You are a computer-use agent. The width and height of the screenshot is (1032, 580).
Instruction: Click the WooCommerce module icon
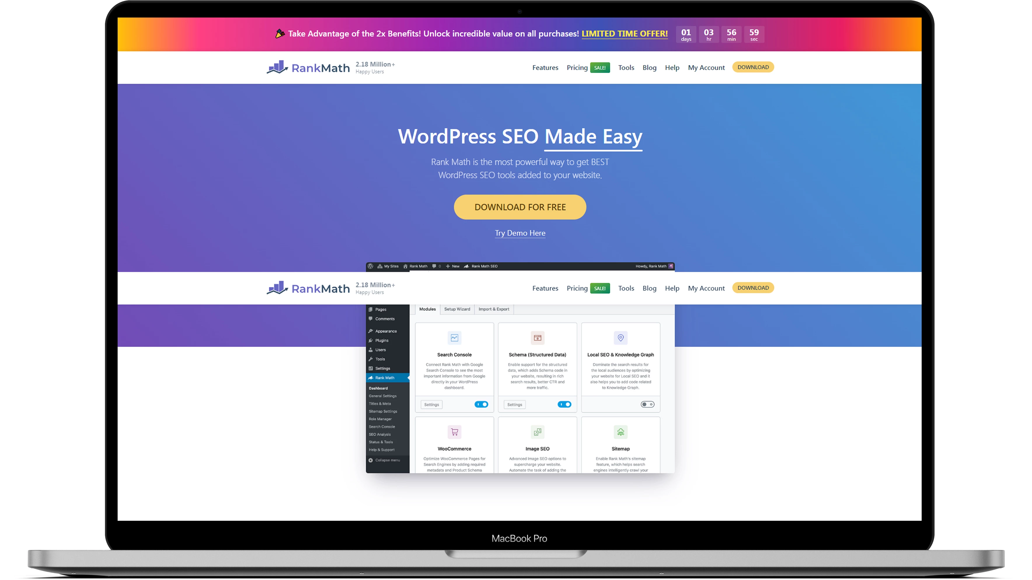pyautogui.click(x=454, y=431)
